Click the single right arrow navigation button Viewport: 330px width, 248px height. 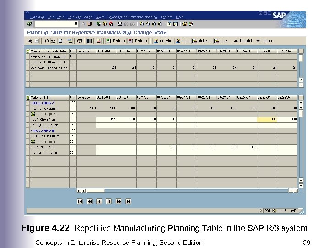(x=109, y=202)
